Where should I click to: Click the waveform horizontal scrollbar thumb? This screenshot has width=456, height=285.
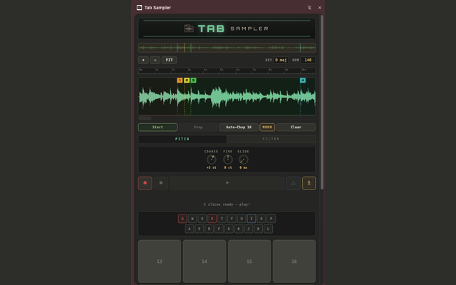(x=145, y=118)
